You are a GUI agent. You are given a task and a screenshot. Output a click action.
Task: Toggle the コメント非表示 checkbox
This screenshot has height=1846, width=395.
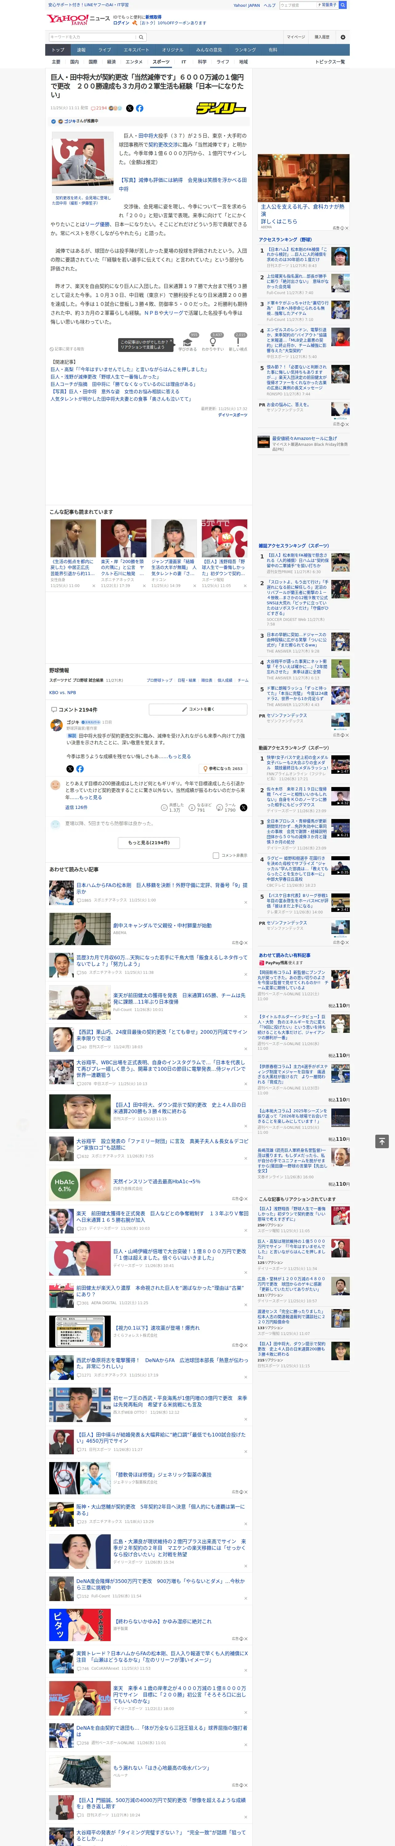coord(216,855)
